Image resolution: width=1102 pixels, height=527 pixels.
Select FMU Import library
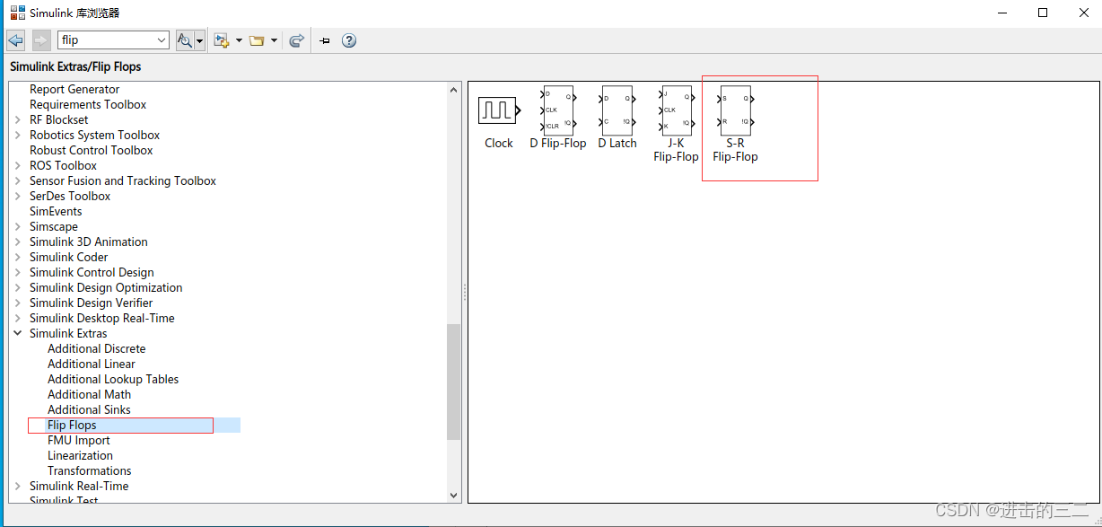point(79,440)
